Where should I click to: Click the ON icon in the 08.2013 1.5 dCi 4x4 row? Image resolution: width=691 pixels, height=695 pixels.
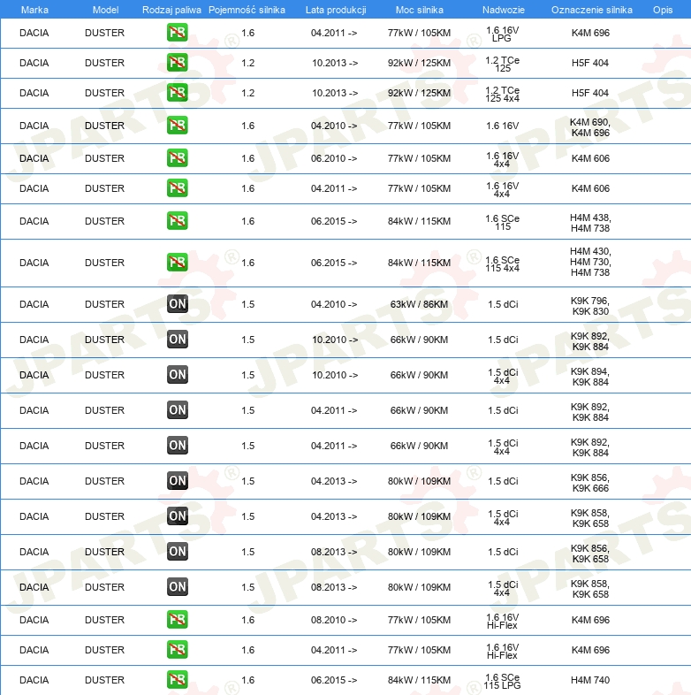pyautogui.click(x=178, y=587)
